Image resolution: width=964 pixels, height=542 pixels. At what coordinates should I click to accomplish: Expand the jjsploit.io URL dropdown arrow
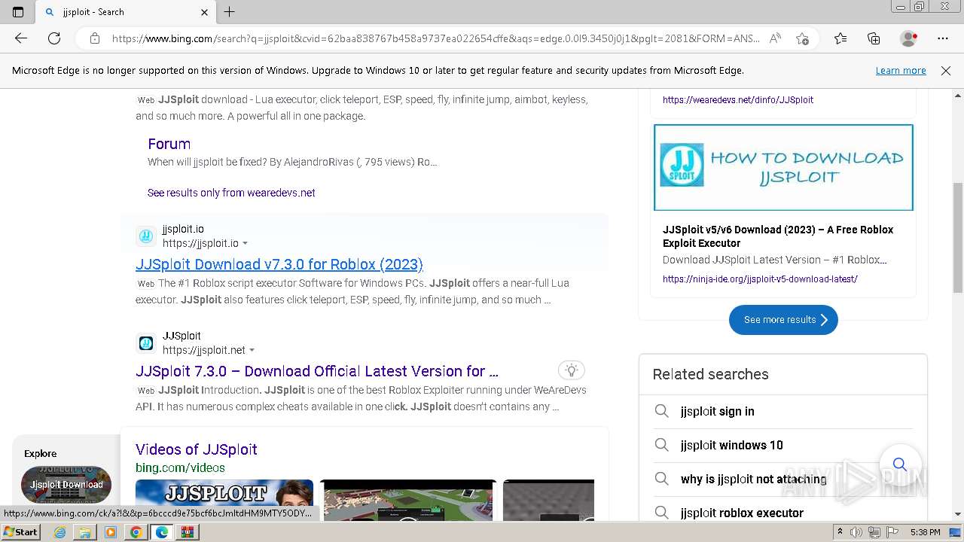pos(246,244)
